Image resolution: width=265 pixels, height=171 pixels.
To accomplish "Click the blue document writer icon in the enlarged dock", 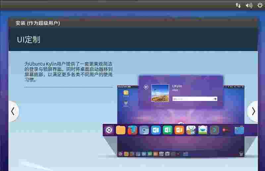I will click(156, 130).
